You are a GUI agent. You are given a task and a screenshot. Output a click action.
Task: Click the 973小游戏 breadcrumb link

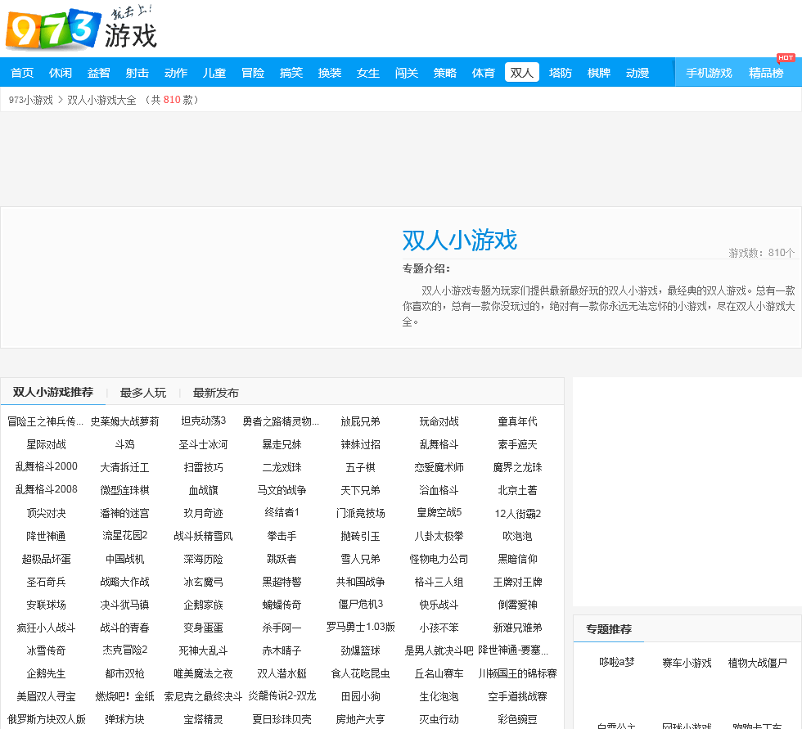pos(30,100)
